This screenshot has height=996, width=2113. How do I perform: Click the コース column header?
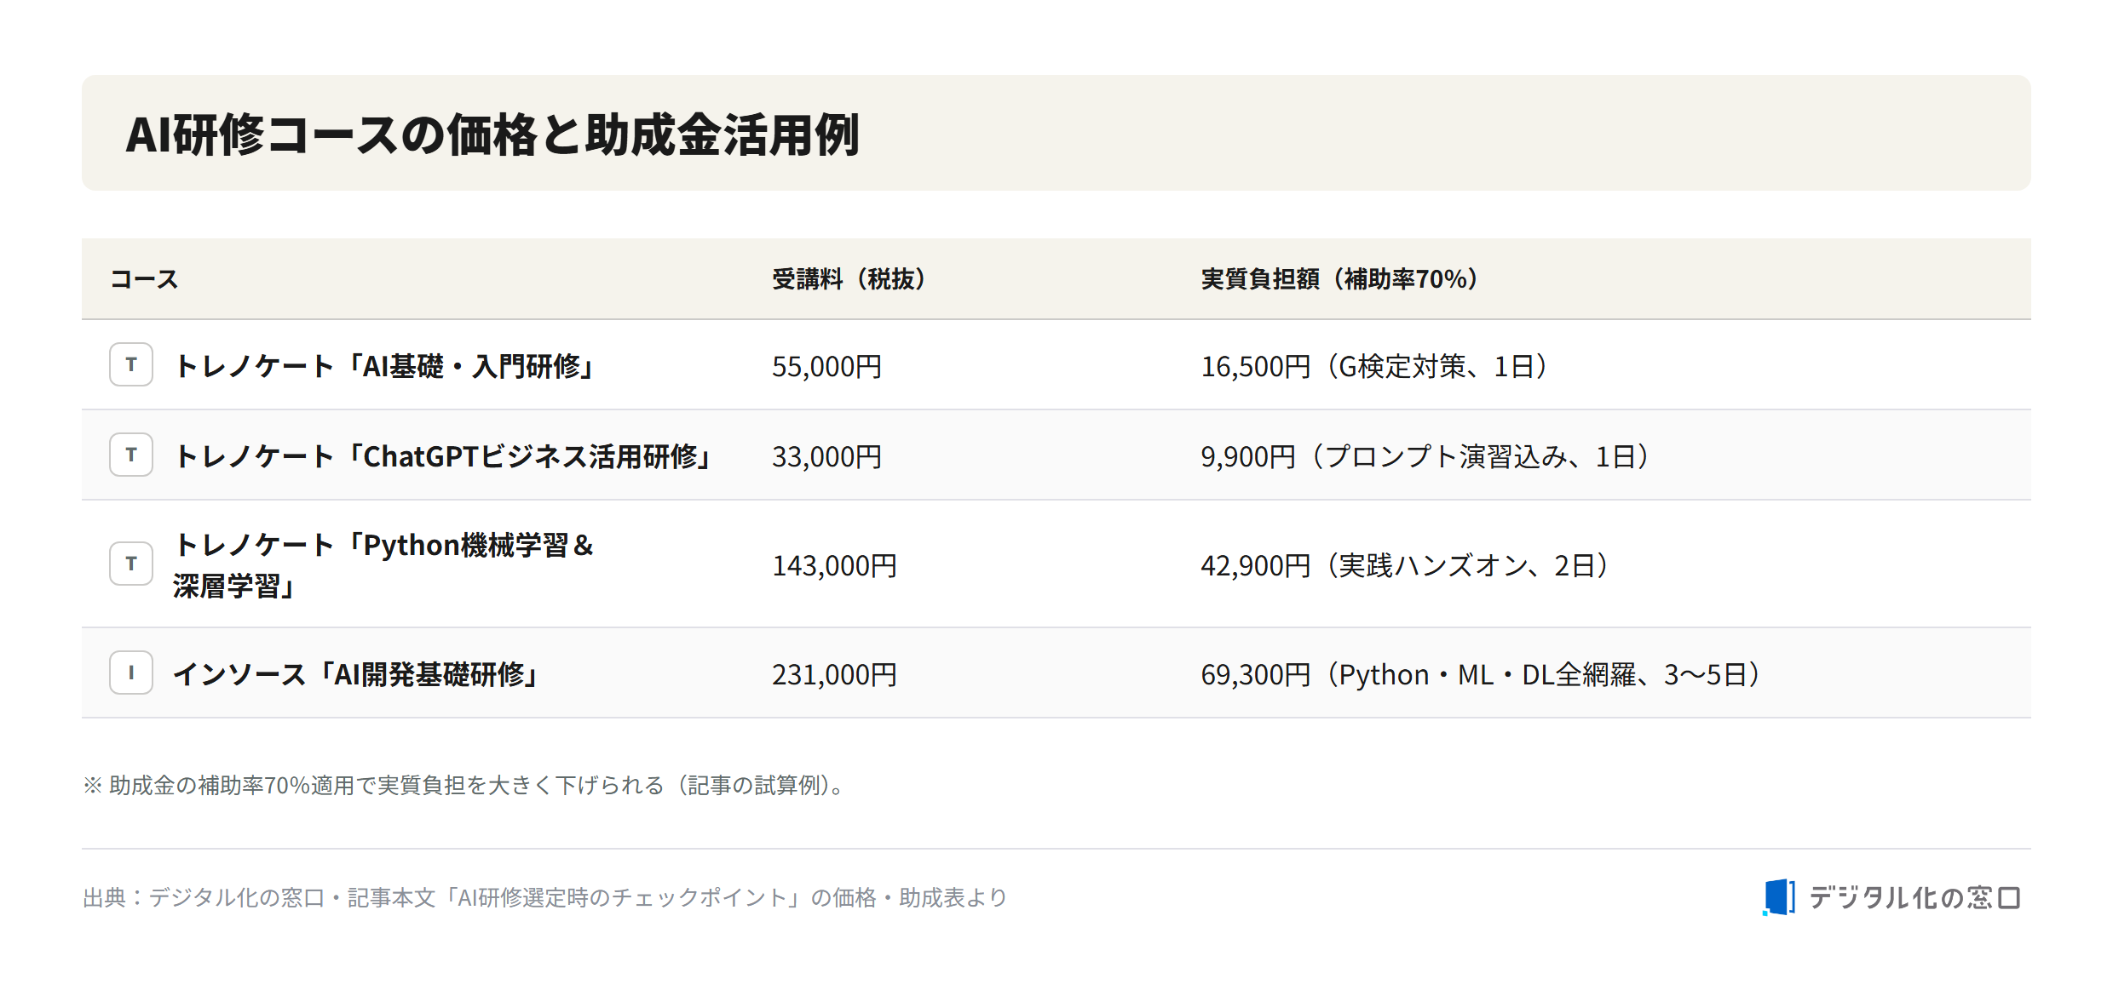tap(144, 279)
